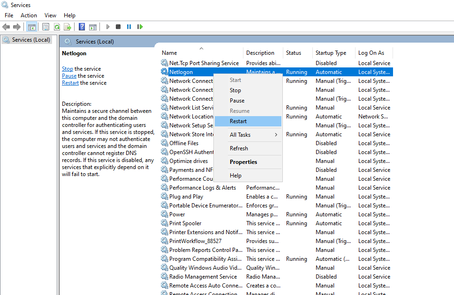Open the Action menu
This screenshot has height=295, width=454.
coord(29,15)
